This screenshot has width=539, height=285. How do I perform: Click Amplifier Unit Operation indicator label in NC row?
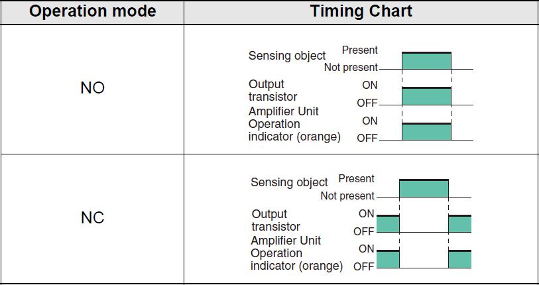click(296, 253)
